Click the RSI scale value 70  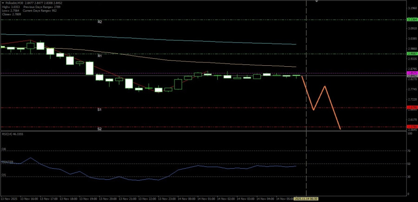[x=409, y=151]
